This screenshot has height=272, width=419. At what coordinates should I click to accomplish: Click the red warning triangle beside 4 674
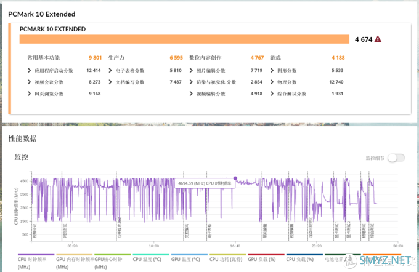[378, 39]
